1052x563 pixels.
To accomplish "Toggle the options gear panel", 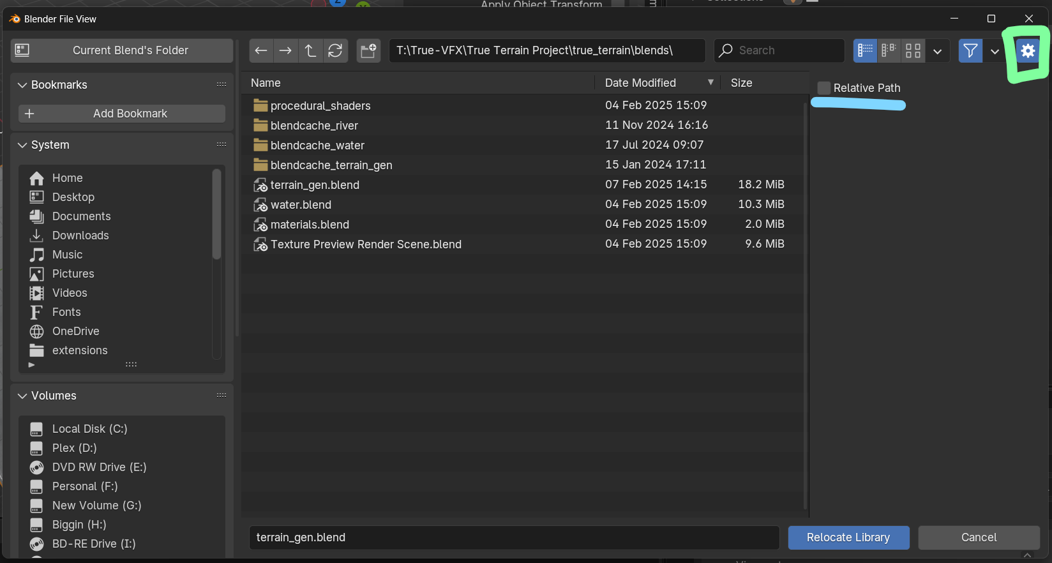I will coord(1027,50).
